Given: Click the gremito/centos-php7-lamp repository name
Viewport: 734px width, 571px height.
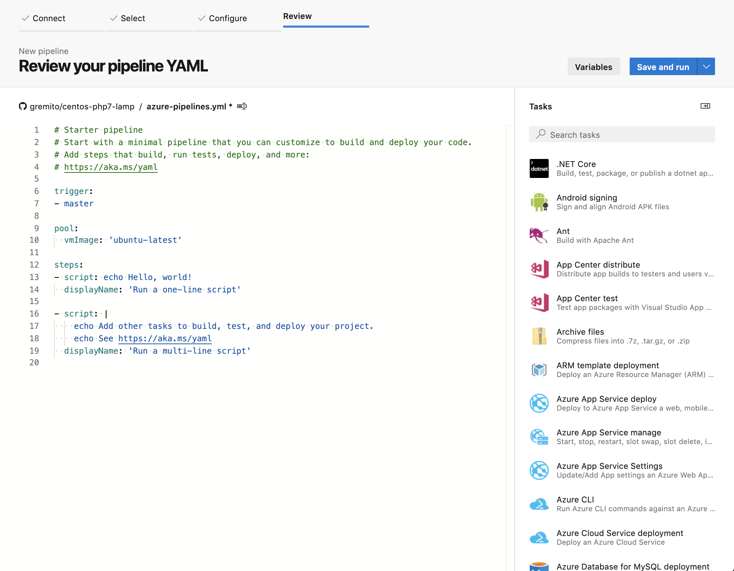Looking at the screenshot, I should (82, 106).
